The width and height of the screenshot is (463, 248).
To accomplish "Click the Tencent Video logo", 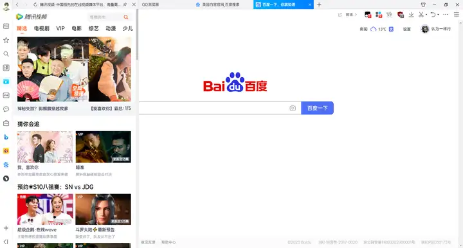I will [x=32, y=17].
